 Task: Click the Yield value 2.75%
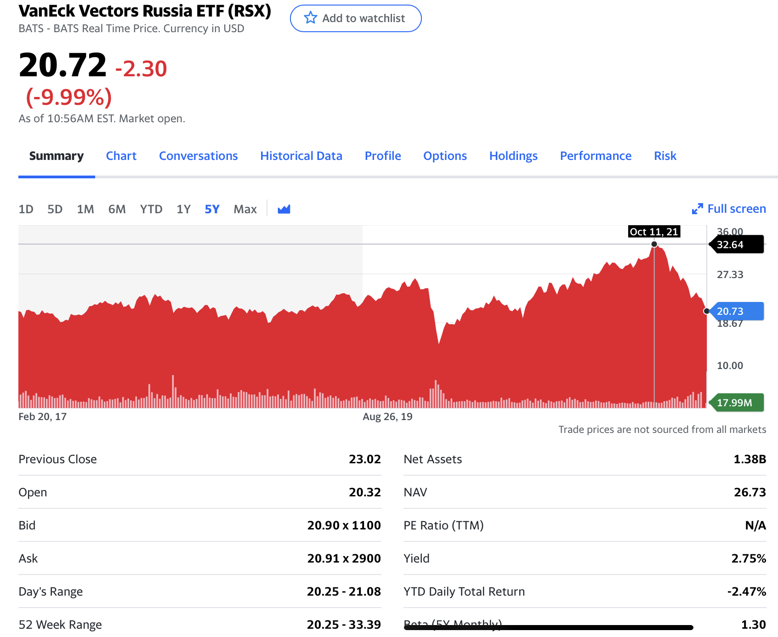(749, 558)
